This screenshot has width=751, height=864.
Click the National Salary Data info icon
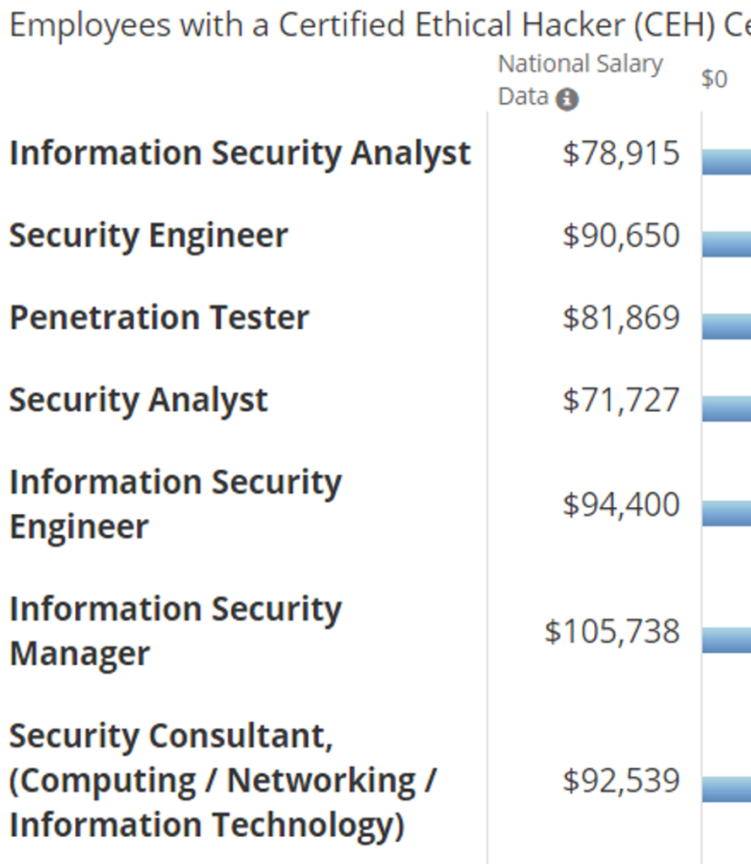click(568, 100)
